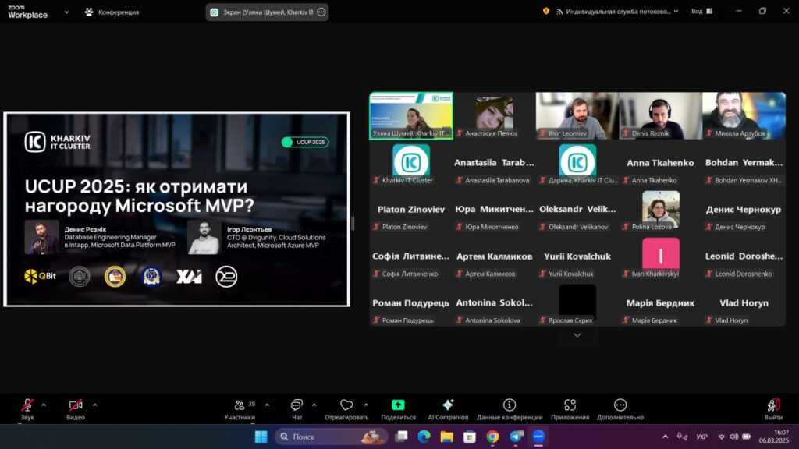Click the shared UCUP 2025 presentation slide
Screen dimensions: 799x449
[x=177, y=209]
